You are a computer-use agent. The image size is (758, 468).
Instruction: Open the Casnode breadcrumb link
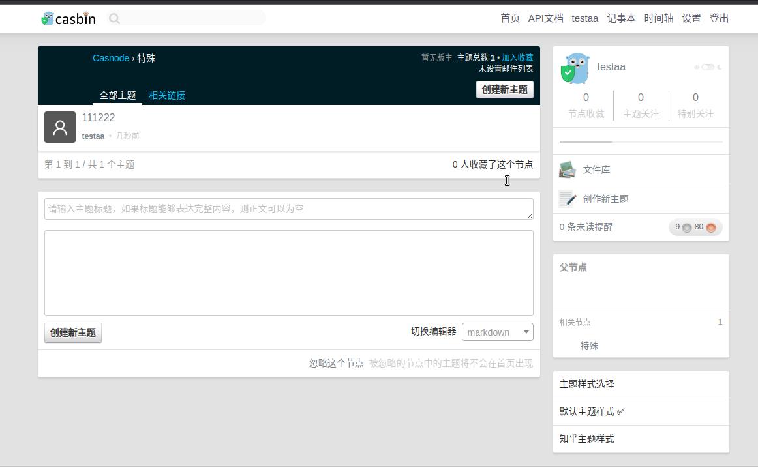tap(111, 58)
